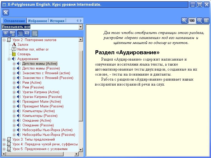211x158 pixels.
Task: Select Знакомство с Японией (Passive)
Action: pos(48,78)
